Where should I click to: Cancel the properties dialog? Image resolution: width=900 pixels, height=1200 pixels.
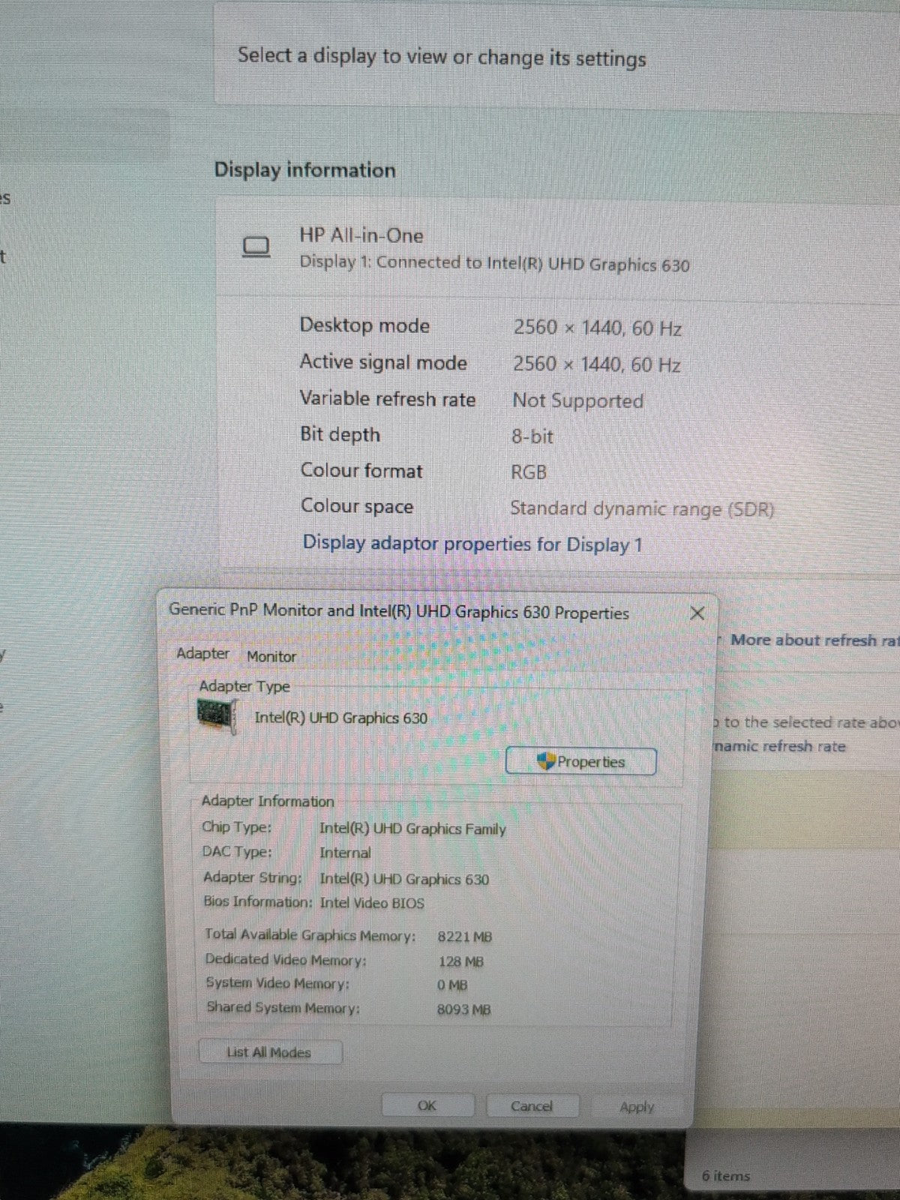532,1106
